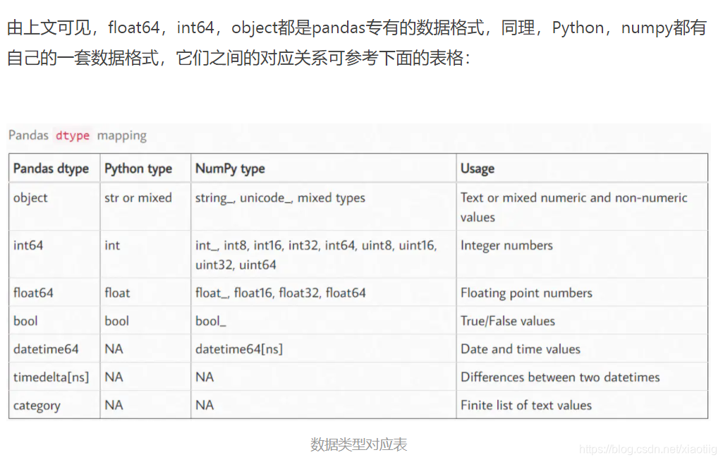The width and height of the screenshot is (723, 462).
Task: Click the 'int_, int8, int16' NumPy cell
Action: 324,255
